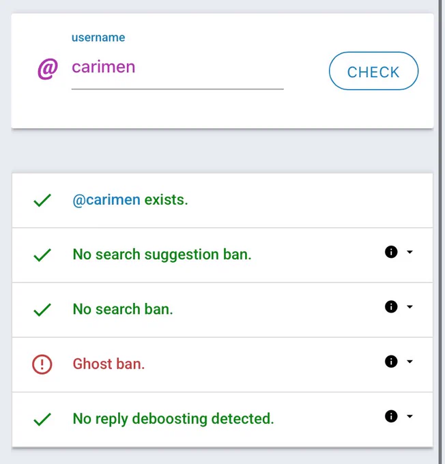Select the Ghost ban result row
The height and width of the screenshot is (464, 445).
[x=222, y=364]
